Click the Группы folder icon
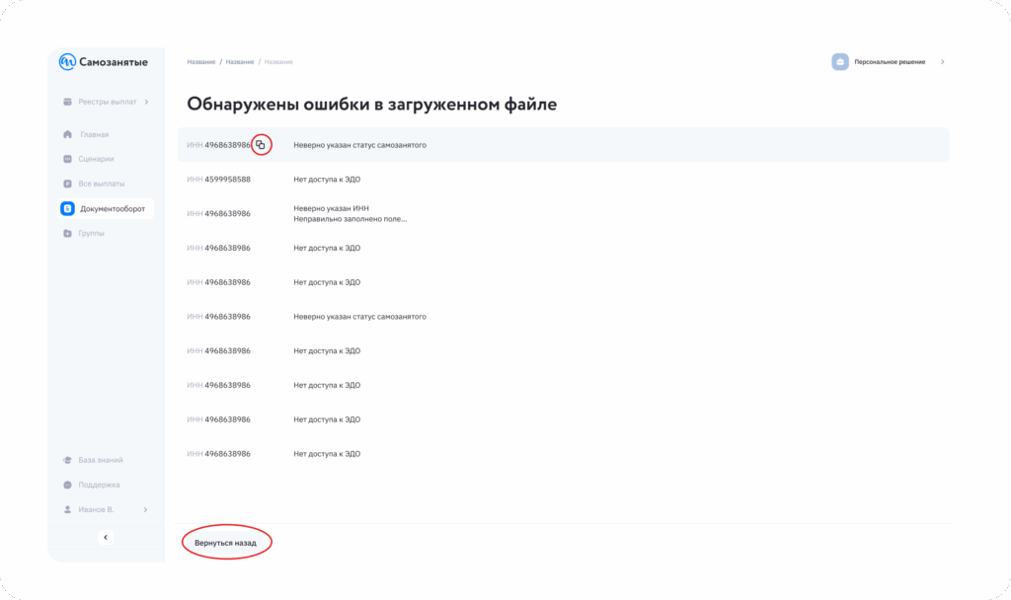Viewport: 1011px width, 600px height. 67,233
